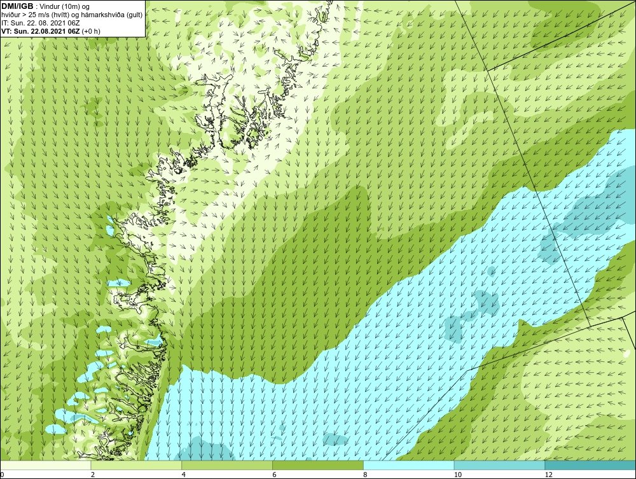Click the legend value label 2

(x=93, y=475)
